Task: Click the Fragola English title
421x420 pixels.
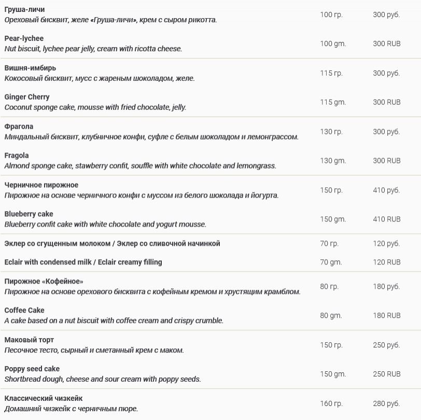Action: (x=17, y=156)
